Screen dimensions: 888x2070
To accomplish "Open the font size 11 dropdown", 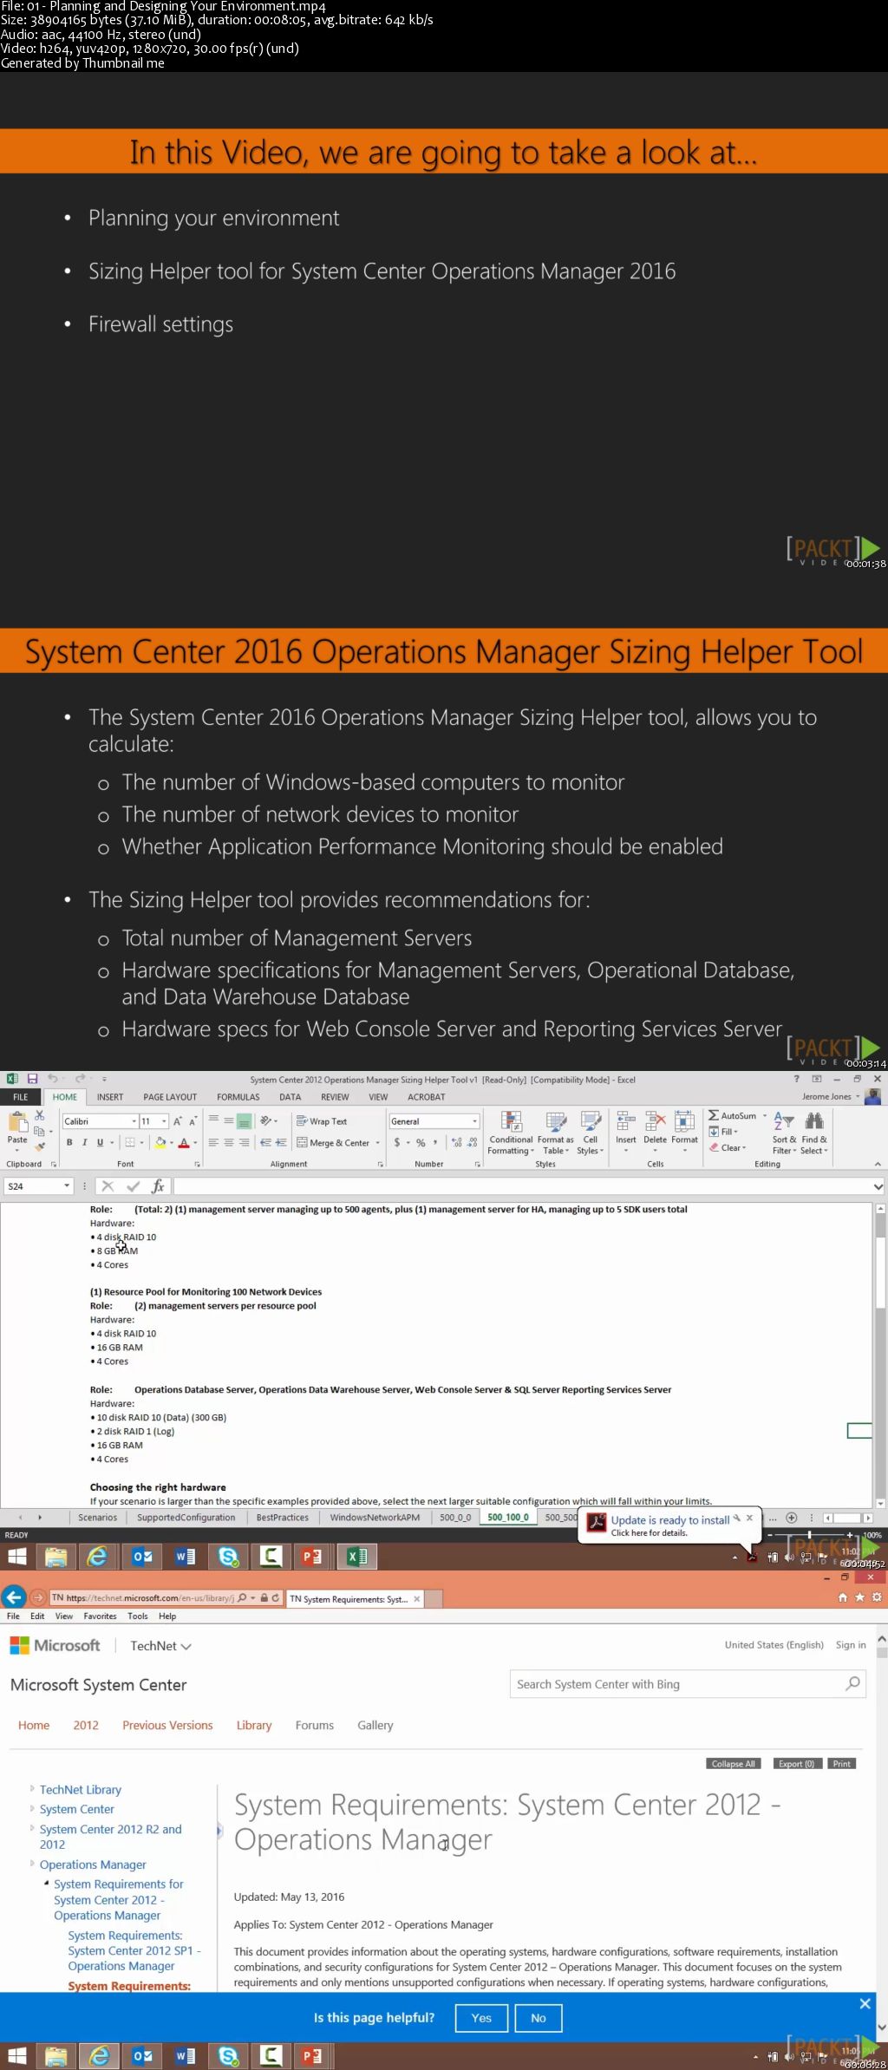I will tap(164, 1121).
